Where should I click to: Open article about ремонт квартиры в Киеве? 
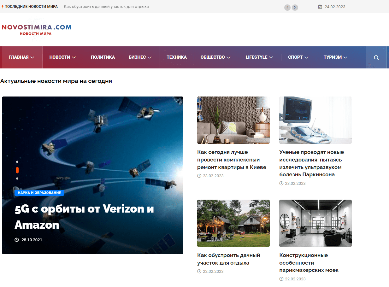(232, 160)
